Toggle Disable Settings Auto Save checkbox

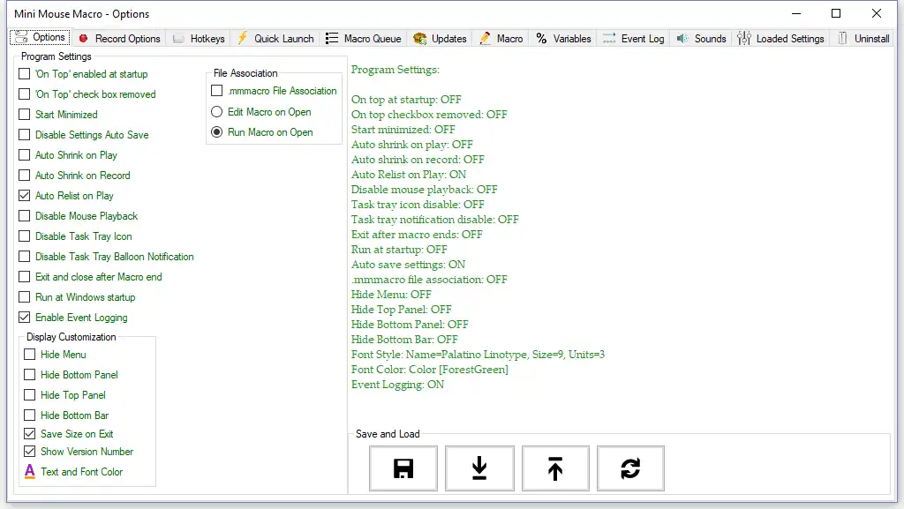(x=24, y=134)
